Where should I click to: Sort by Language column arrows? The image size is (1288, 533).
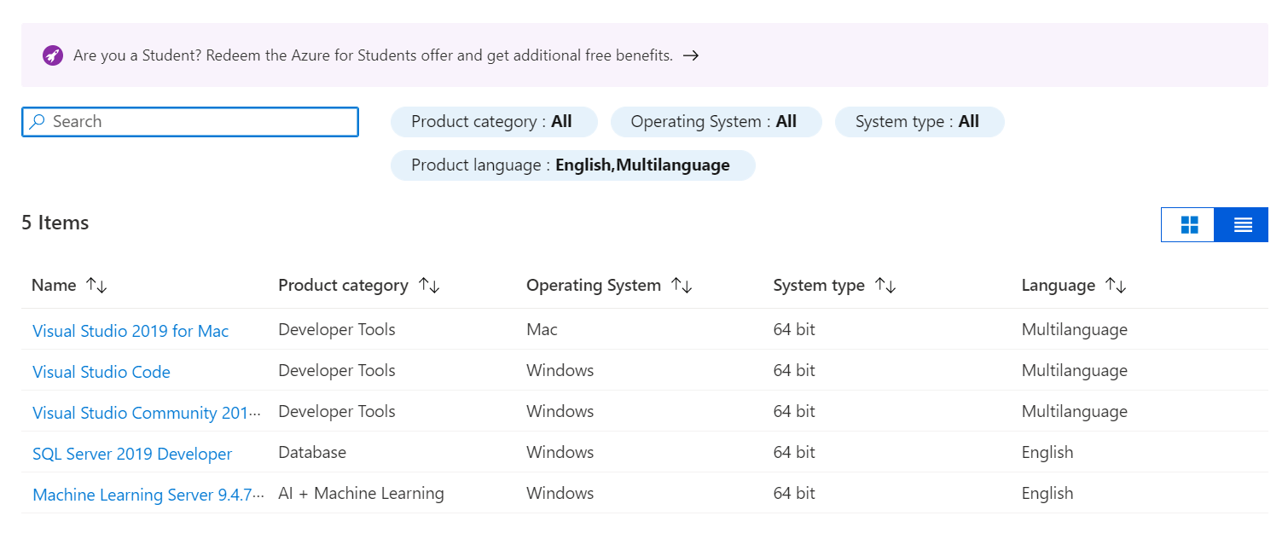coord(1116,286)
